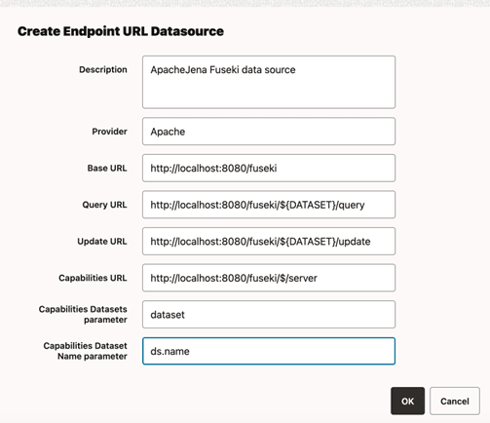Click the Capabilities Datasets parameter field

pos(269,315)
